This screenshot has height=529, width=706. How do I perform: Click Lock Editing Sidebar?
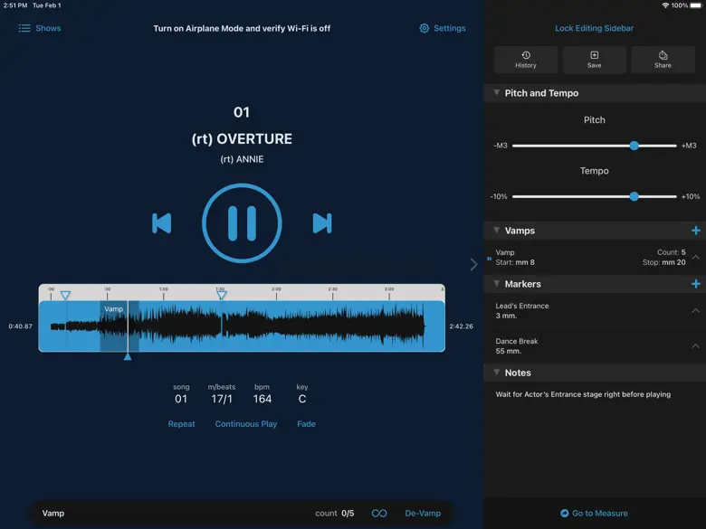pos(594,28)
